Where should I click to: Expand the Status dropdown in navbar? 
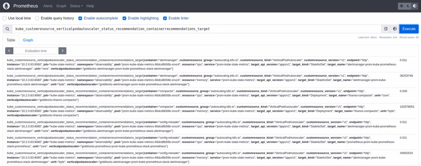[x=76, y=6]
